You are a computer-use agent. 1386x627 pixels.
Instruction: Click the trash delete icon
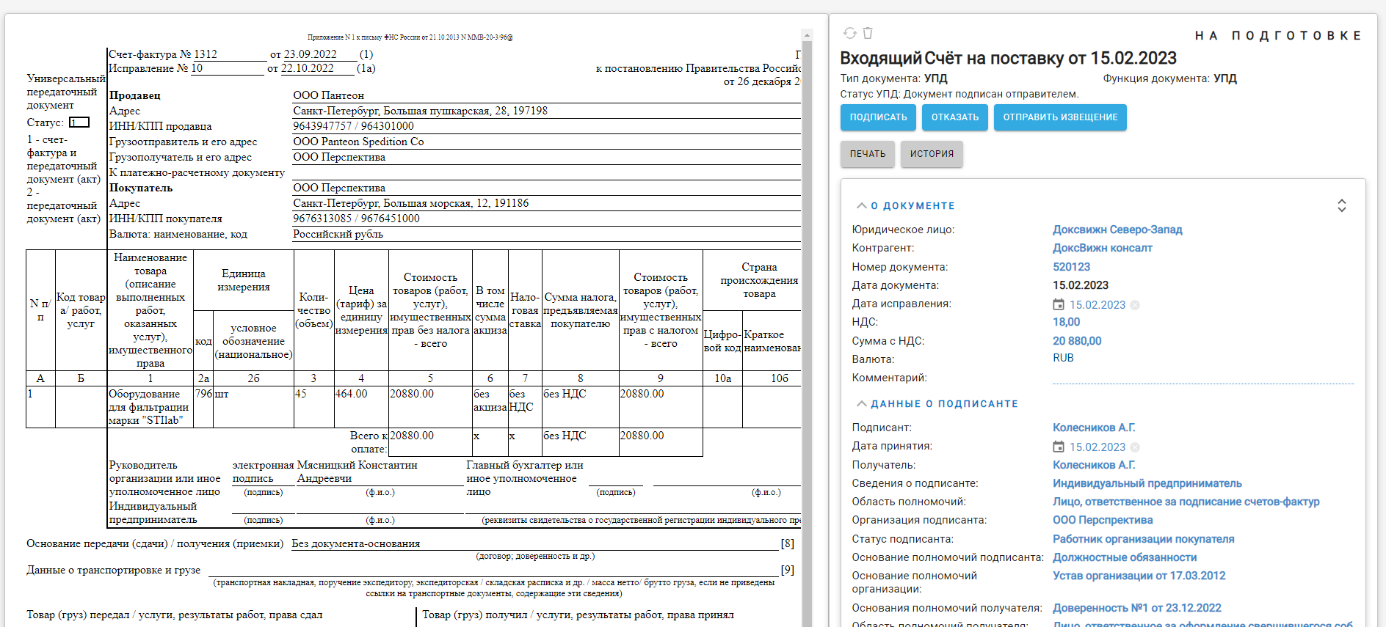(868, 33)
